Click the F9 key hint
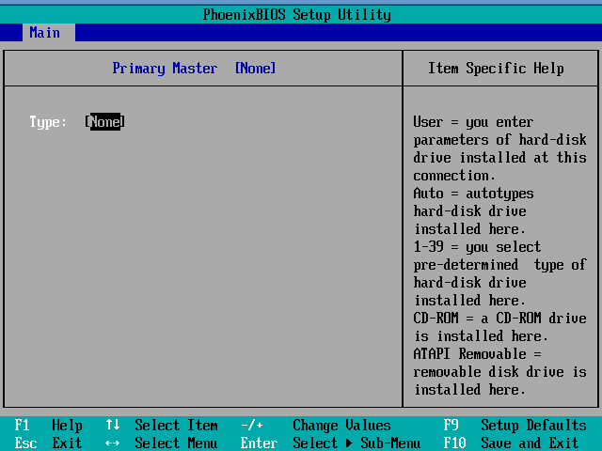Image resolution: width=602 pixels, height=451 pixels. tap(451, 426)
